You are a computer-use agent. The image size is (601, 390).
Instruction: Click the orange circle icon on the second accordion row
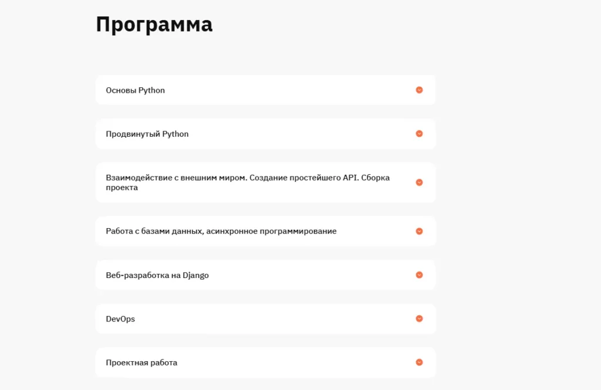tap(419, 133)
